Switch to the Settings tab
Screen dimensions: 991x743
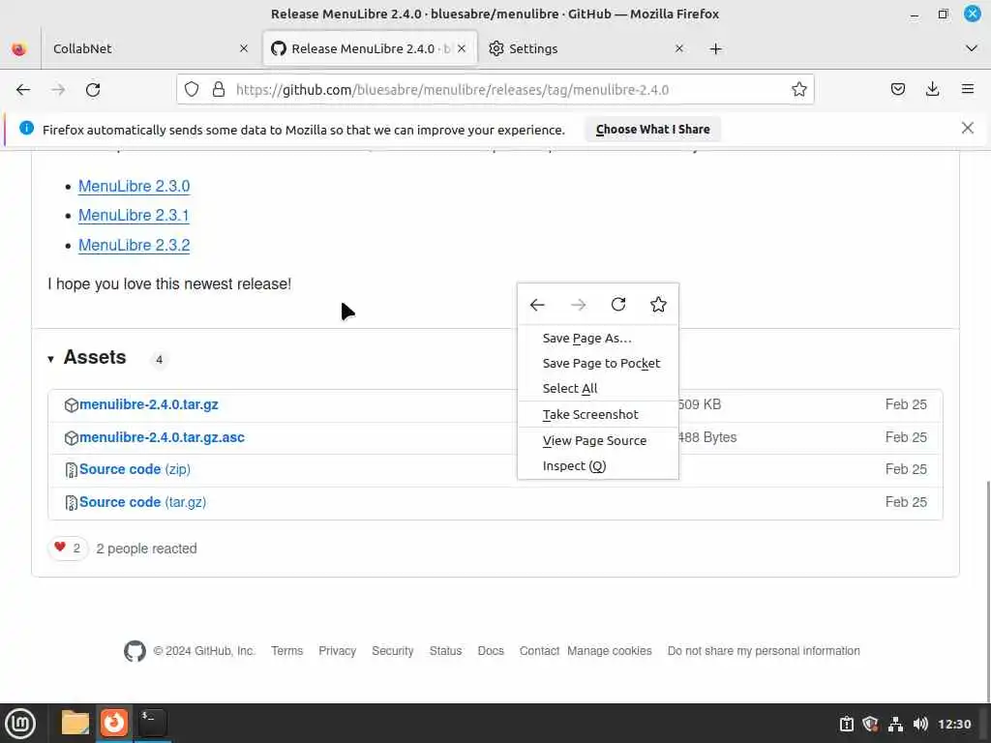click(x=587, y=48)
